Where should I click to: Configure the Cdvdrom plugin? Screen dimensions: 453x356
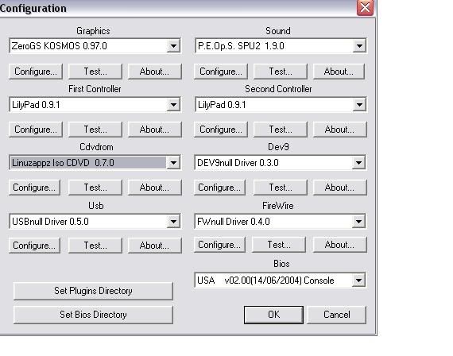(x=34, y=188)
